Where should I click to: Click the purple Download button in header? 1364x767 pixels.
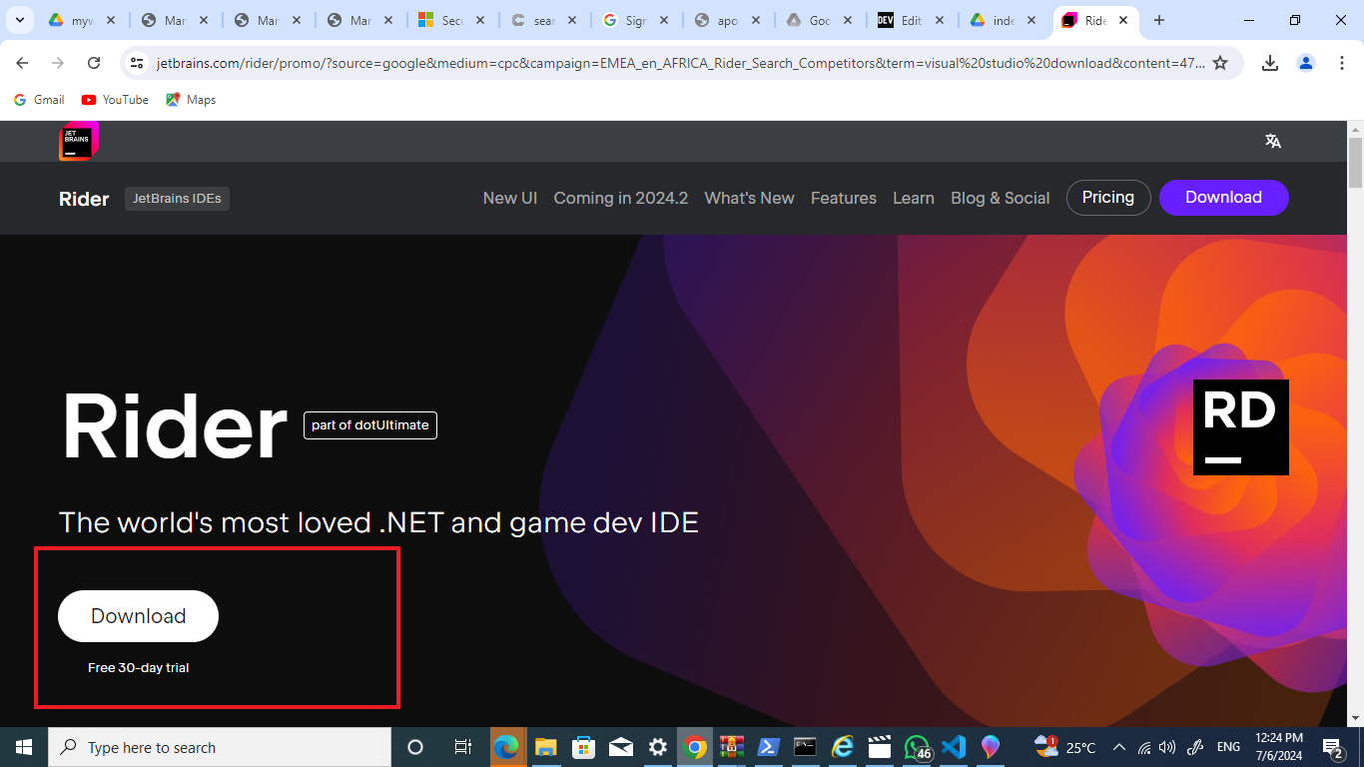pos(1224,198)
